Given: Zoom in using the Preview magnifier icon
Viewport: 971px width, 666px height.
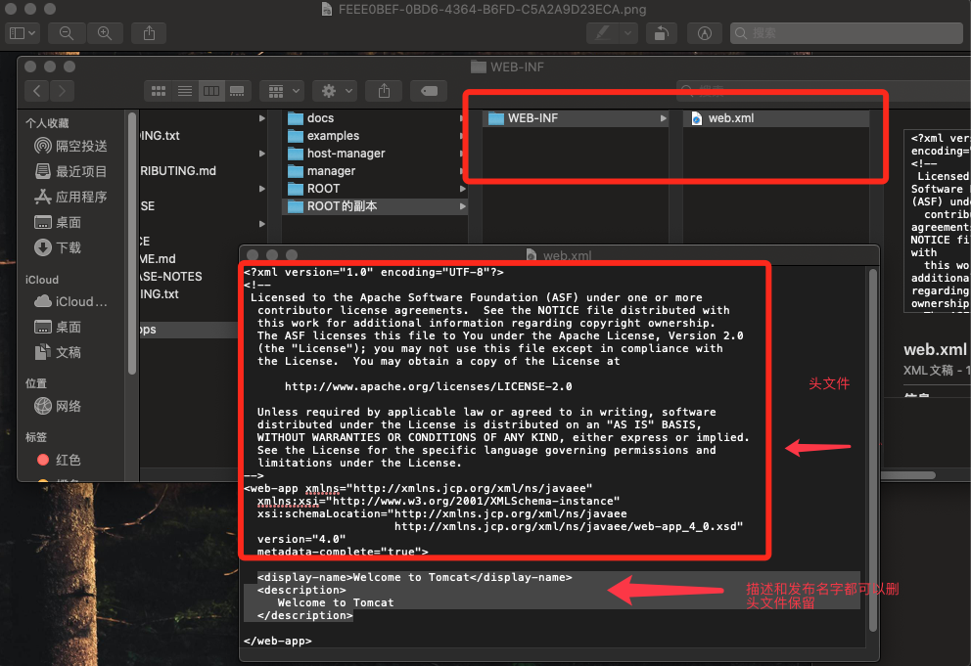Looking at the screenshot, I should [x=105, y=32].
